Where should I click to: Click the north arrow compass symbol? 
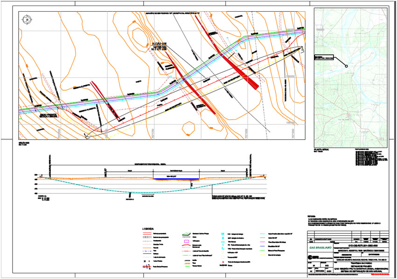click(x=27, y=19)
